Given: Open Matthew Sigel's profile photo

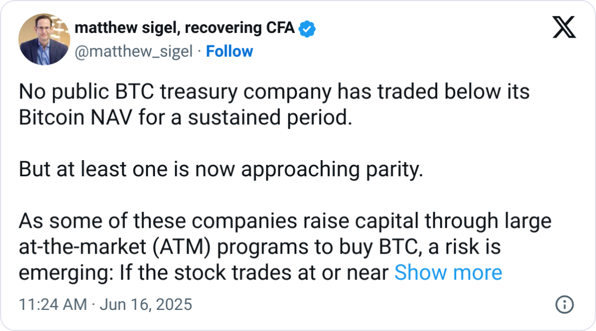Looking at the screenshot, I should click(44, 39).
